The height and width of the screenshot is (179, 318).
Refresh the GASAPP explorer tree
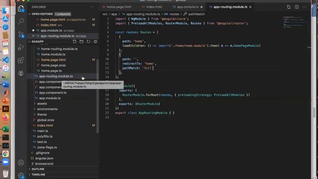click(x=88, y=42)
